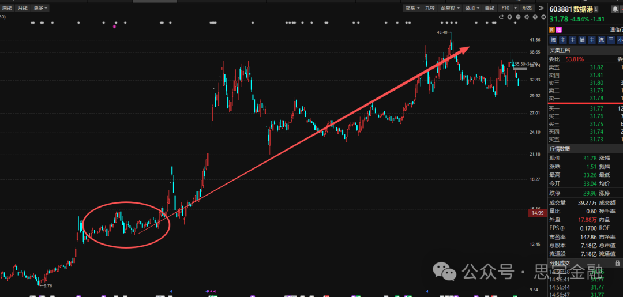623x297 pixels.
Task: Open the 叠加 overlay dropdown
Action: coord(472,8)
